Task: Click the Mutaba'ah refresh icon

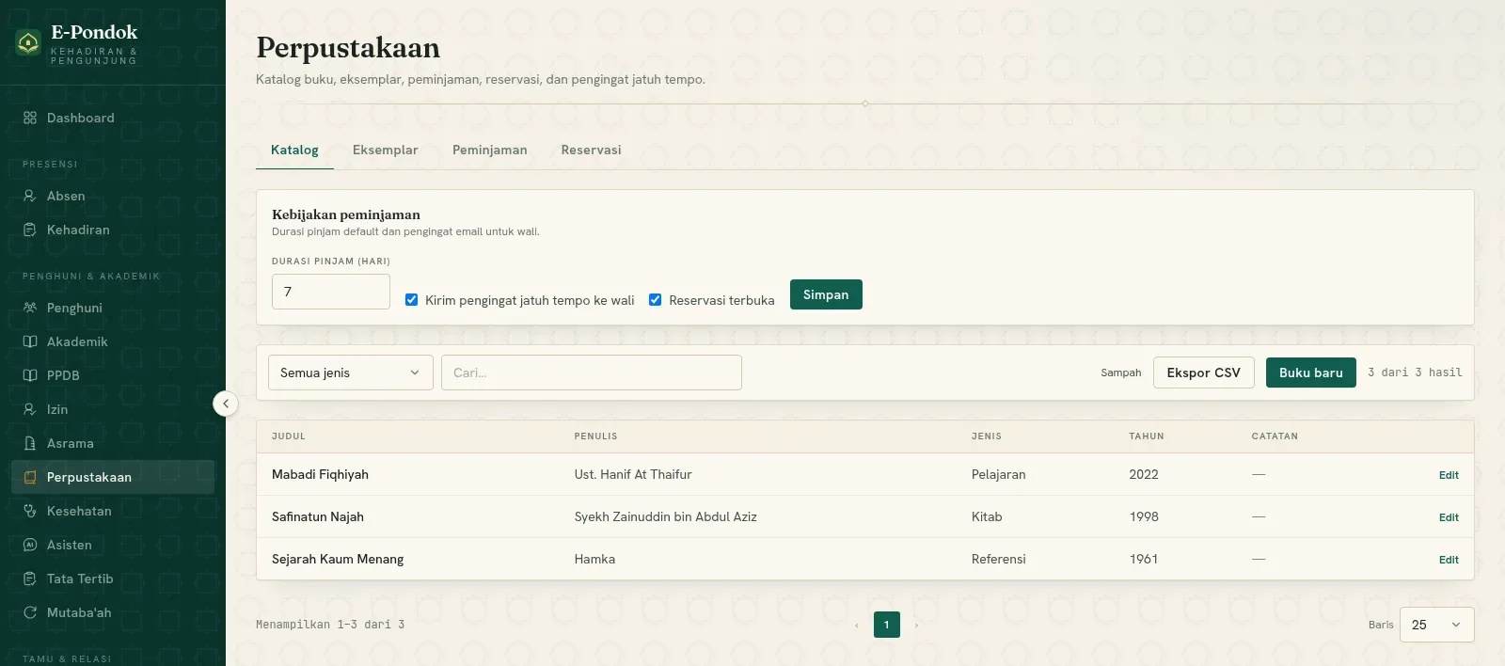Action: (x=30, y=612)
